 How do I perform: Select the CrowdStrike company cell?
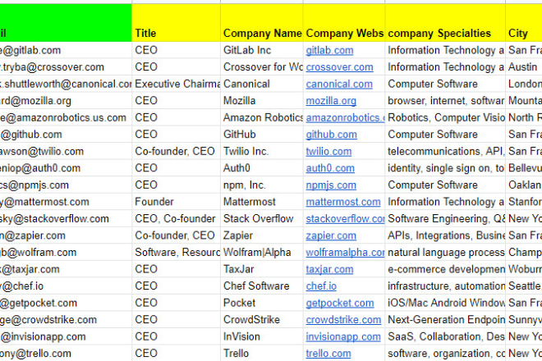262,320
